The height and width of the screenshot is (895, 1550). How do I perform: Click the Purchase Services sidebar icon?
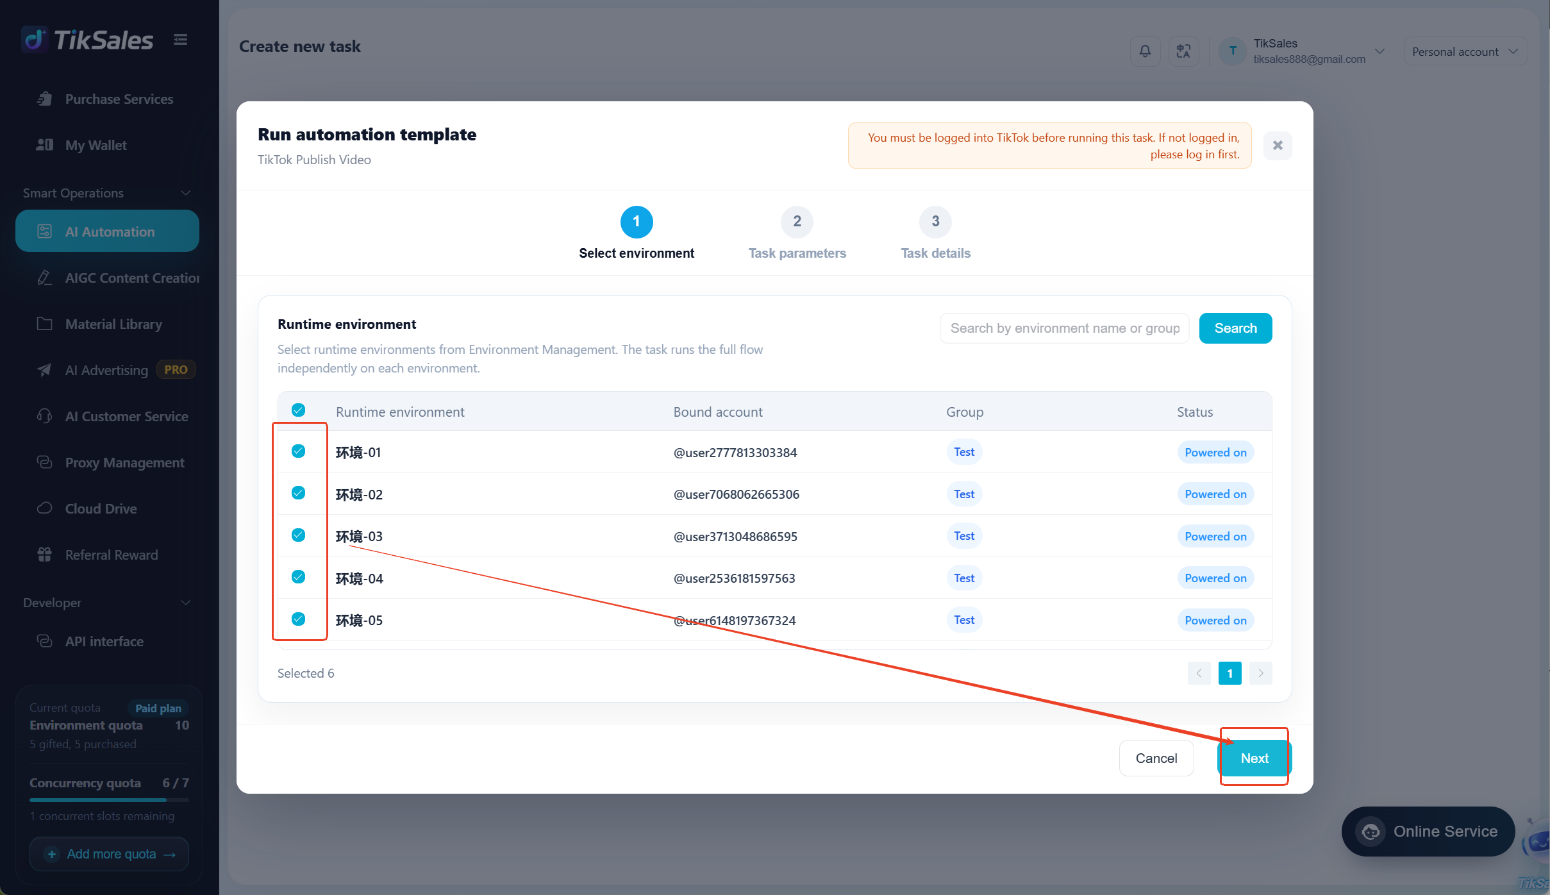point(44,99)
